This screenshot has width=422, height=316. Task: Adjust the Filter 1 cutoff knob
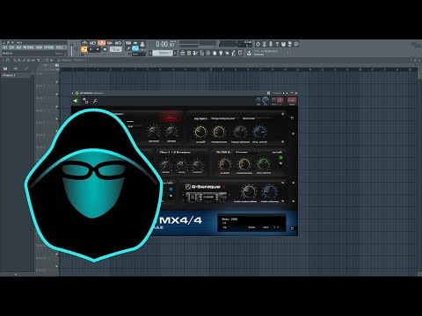[200, 133]
